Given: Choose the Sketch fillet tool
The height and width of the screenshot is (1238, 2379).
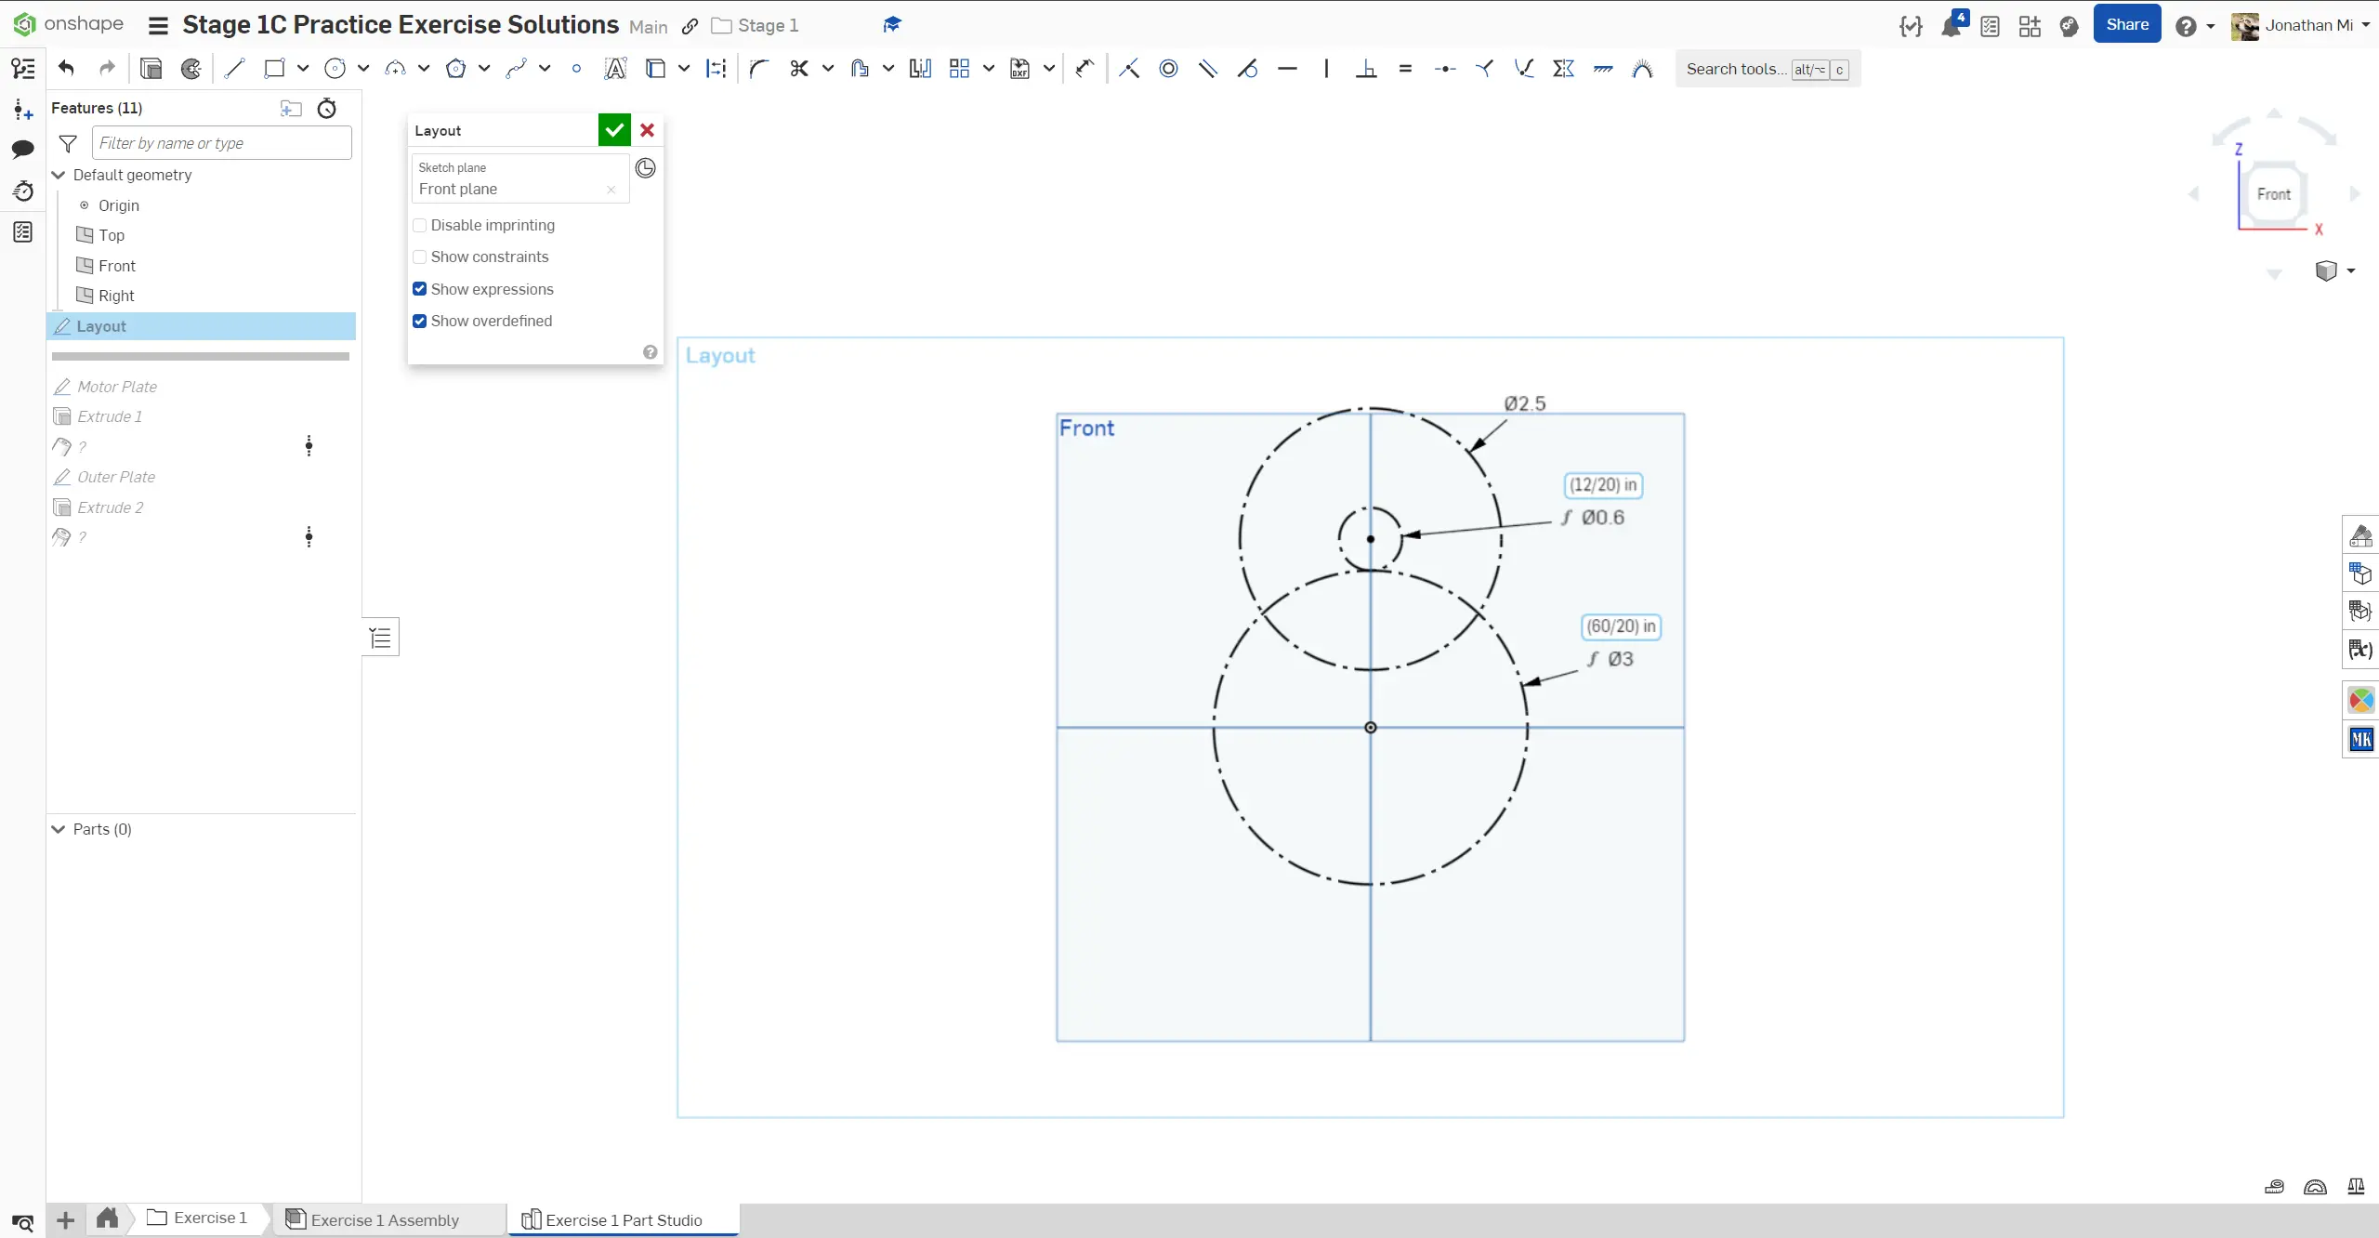Looking at the screenshot, I should (x=758, y=68).
